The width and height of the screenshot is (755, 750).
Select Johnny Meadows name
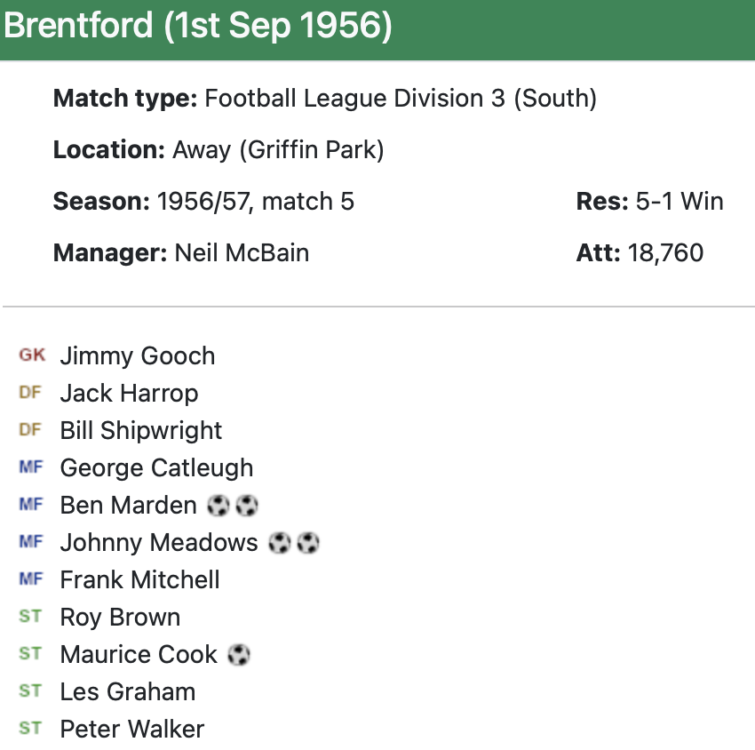(159, 543)
